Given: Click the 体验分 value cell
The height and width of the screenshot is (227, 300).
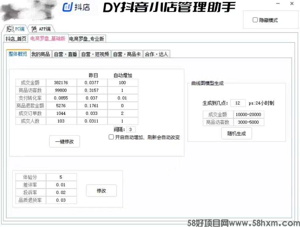Looking at the screenshot, I should point(61,177).
